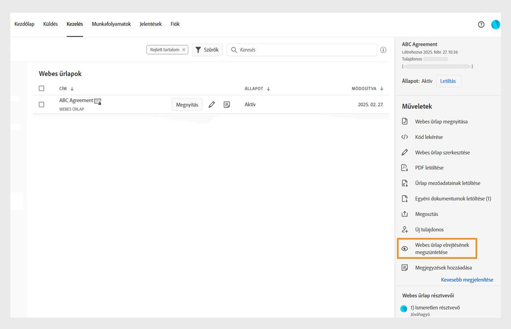Sort by the ÁLLAPOT column arrow
The height and width of the screenshot is (329, 511).
coord(268,89)
